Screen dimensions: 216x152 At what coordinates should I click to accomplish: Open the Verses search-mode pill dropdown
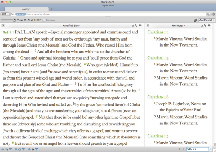(21, 14)
